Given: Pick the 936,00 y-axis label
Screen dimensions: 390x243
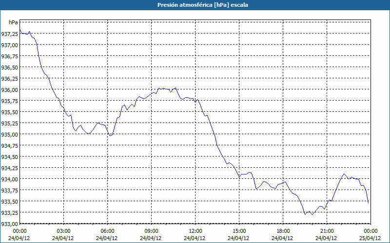Looking at the screenshot, I should point(10,90).
